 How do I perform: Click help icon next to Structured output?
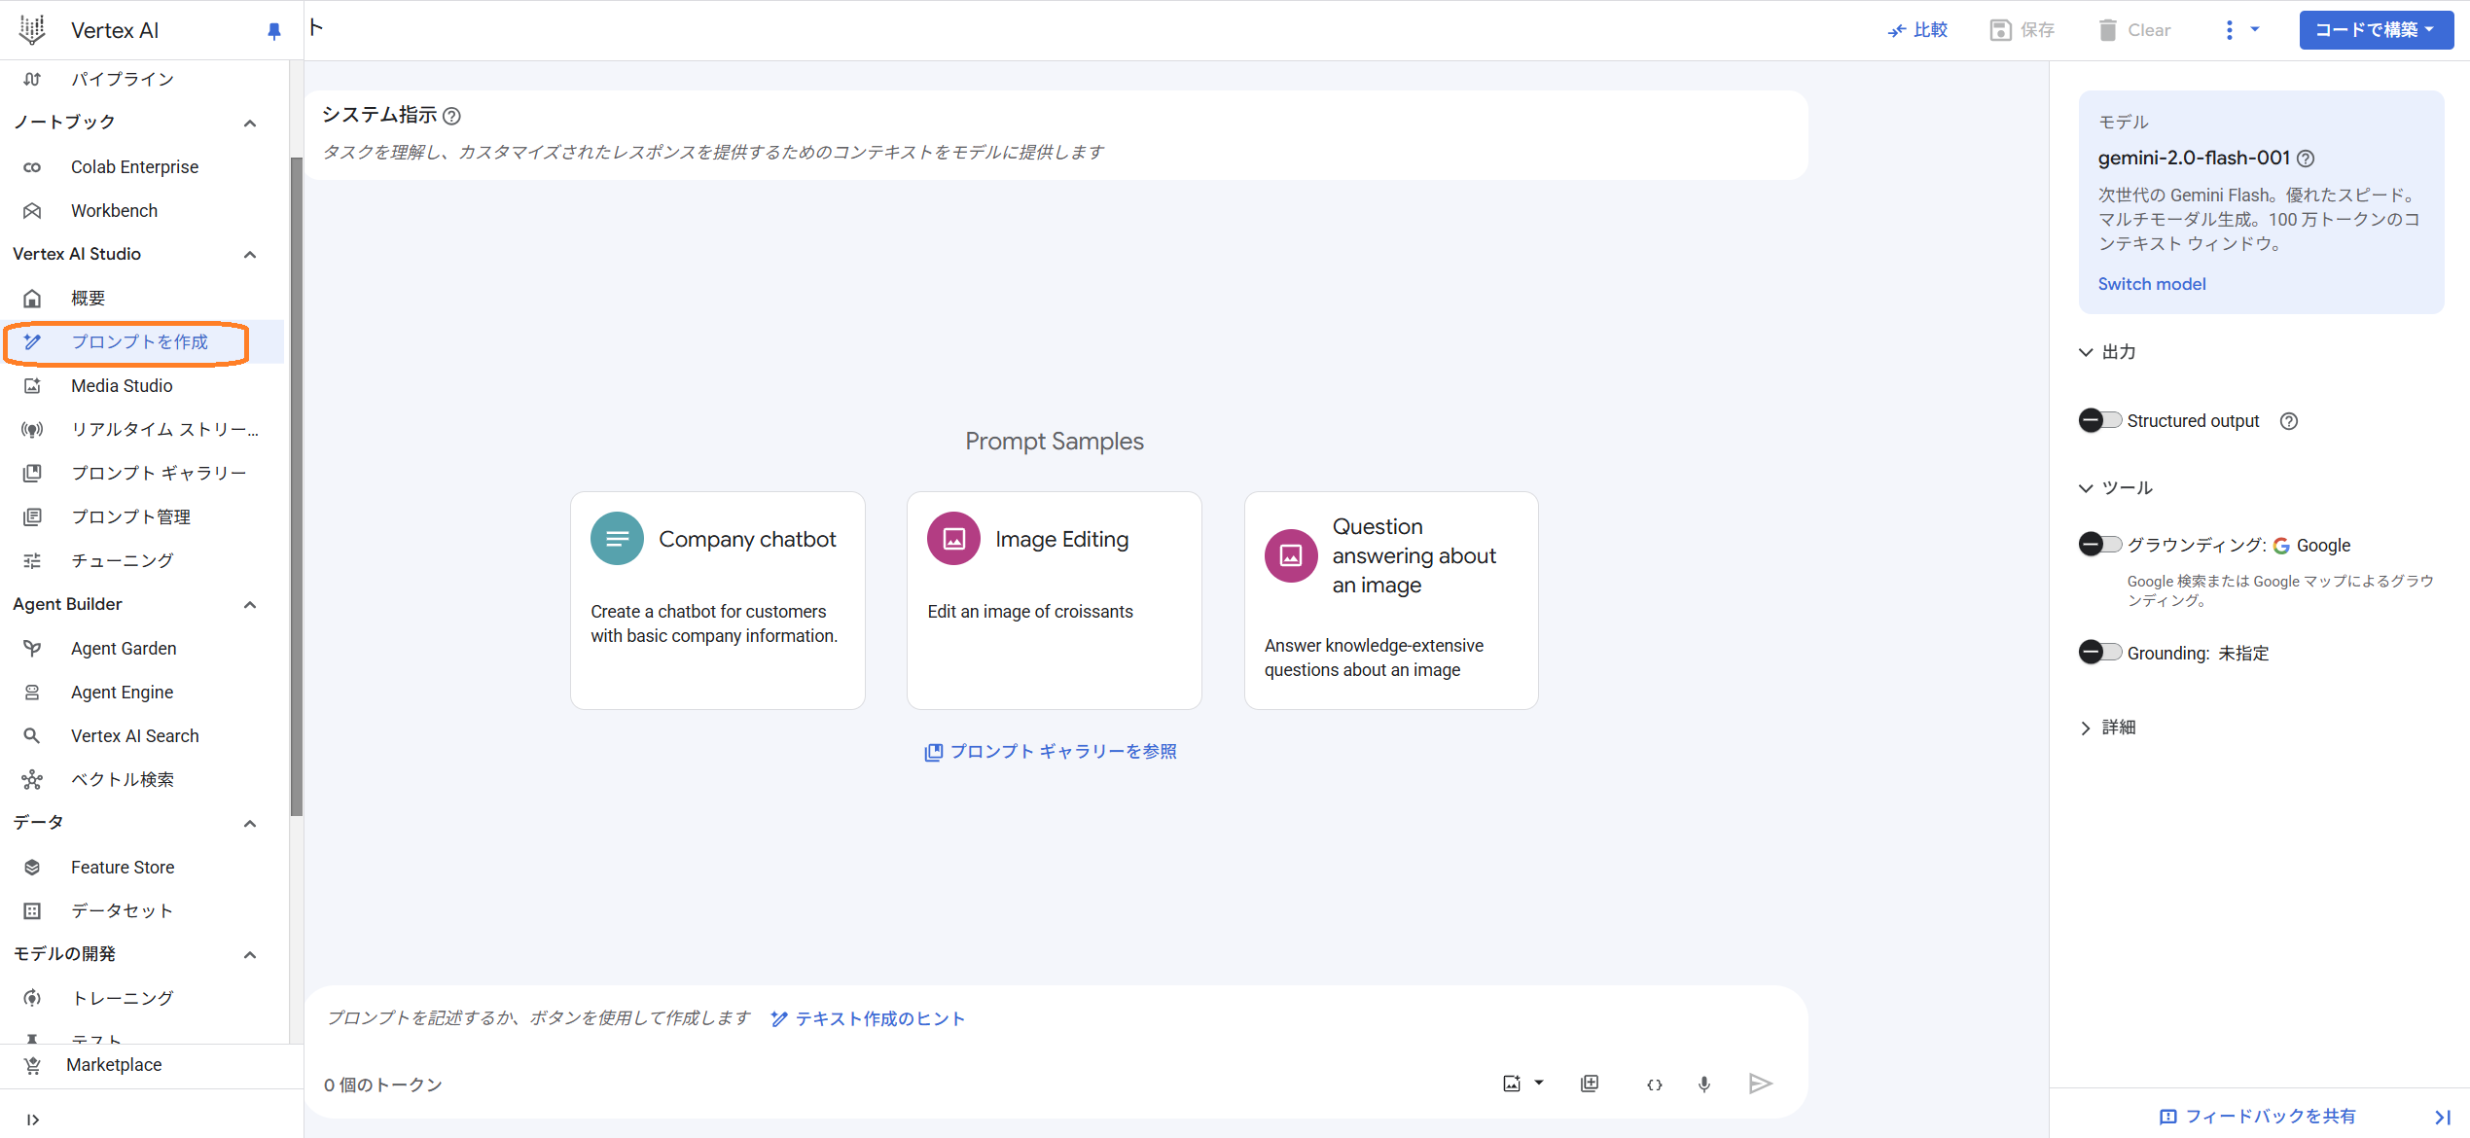click(2289, 421)
